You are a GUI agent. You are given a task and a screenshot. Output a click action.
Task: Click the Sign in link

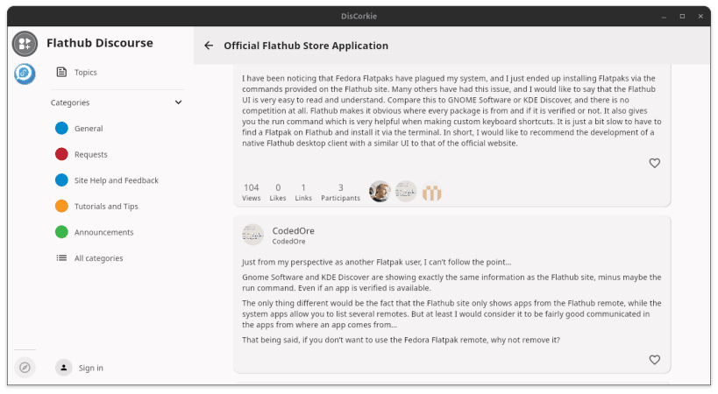click(x=90, y=368)
